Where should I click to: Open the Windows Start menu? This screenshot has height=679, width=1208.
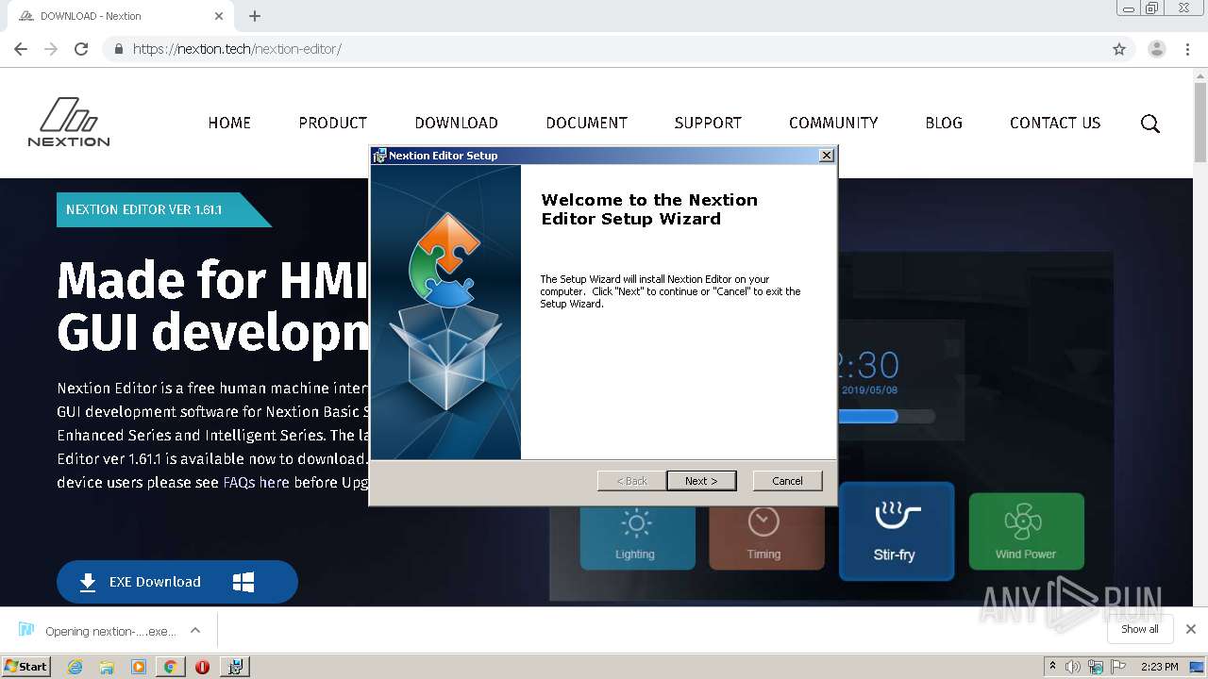click(x=26, y=666)
